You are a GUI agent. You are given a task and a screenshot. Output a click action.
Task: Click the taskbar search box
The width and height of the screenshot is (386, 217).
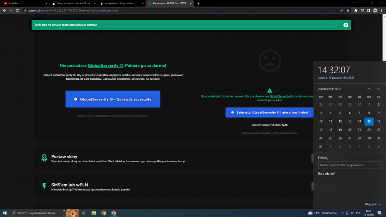tap(44, 213)
